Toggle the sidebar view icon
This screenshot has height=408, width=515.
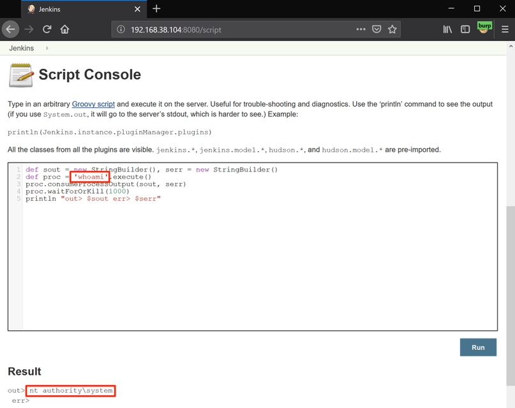(x=465, y=29)
